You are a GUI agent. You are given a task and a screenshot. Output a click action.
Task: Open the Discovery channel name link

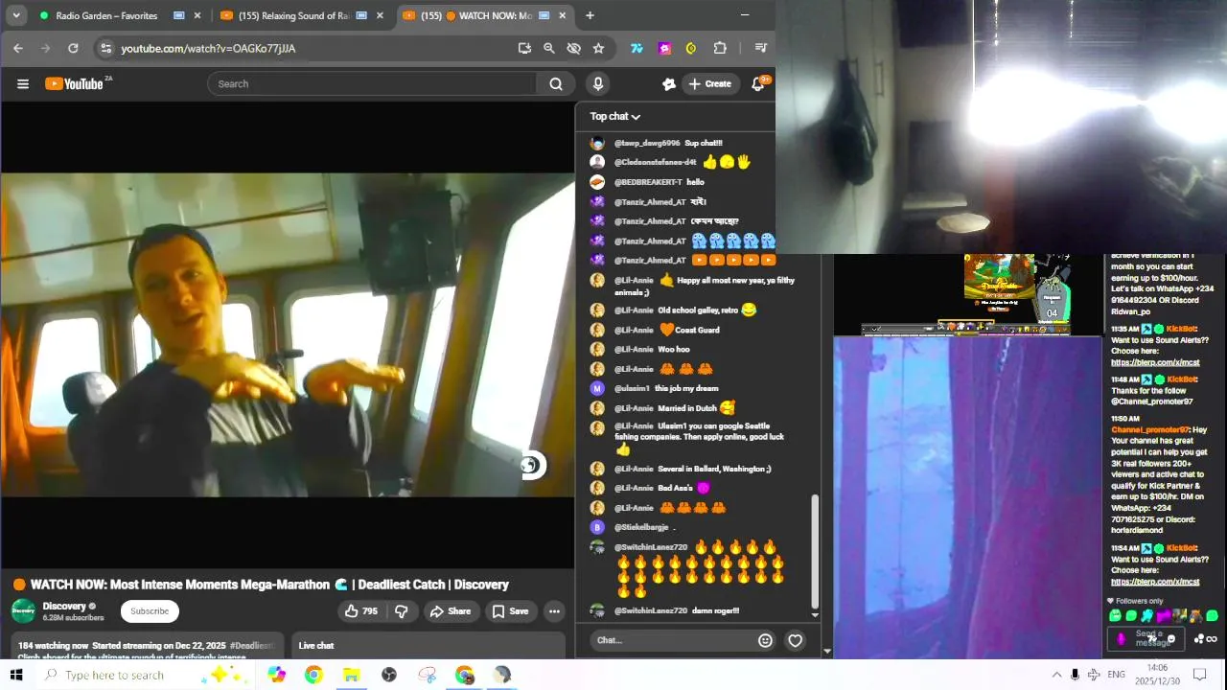(x=64, y=606)
